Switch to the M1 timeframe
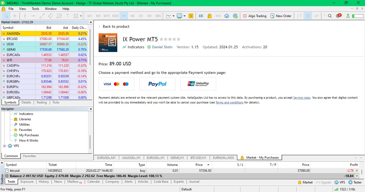Viewport: 365px width, 192px height. pos(90,16)
